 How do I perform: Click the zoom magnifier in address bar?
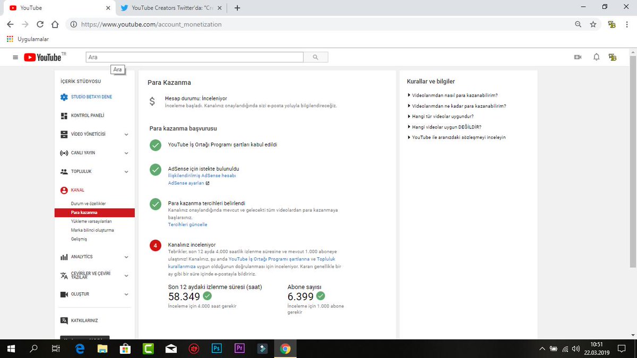click(x=578, y=24)
